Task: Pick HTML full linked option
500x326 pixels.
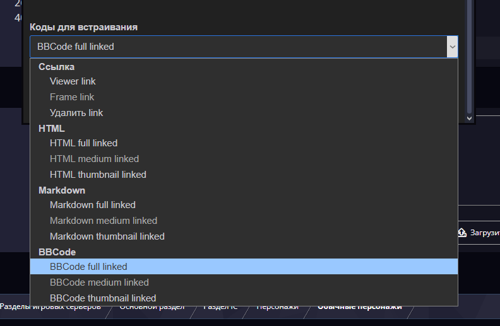Action: (x=83, y=143)
